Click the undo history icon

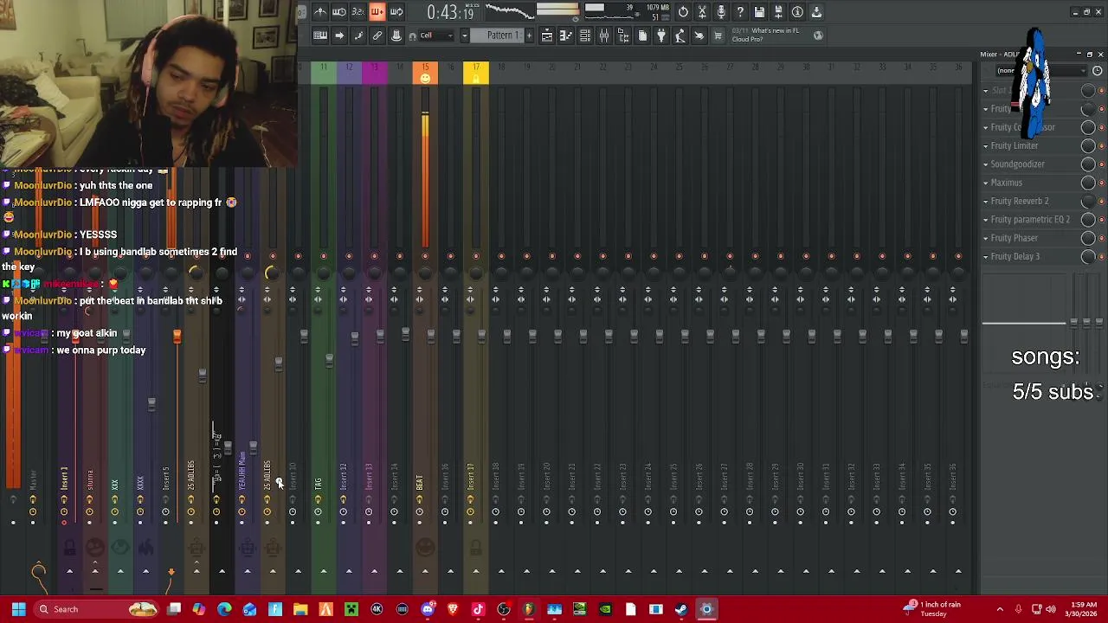(683, 12)
